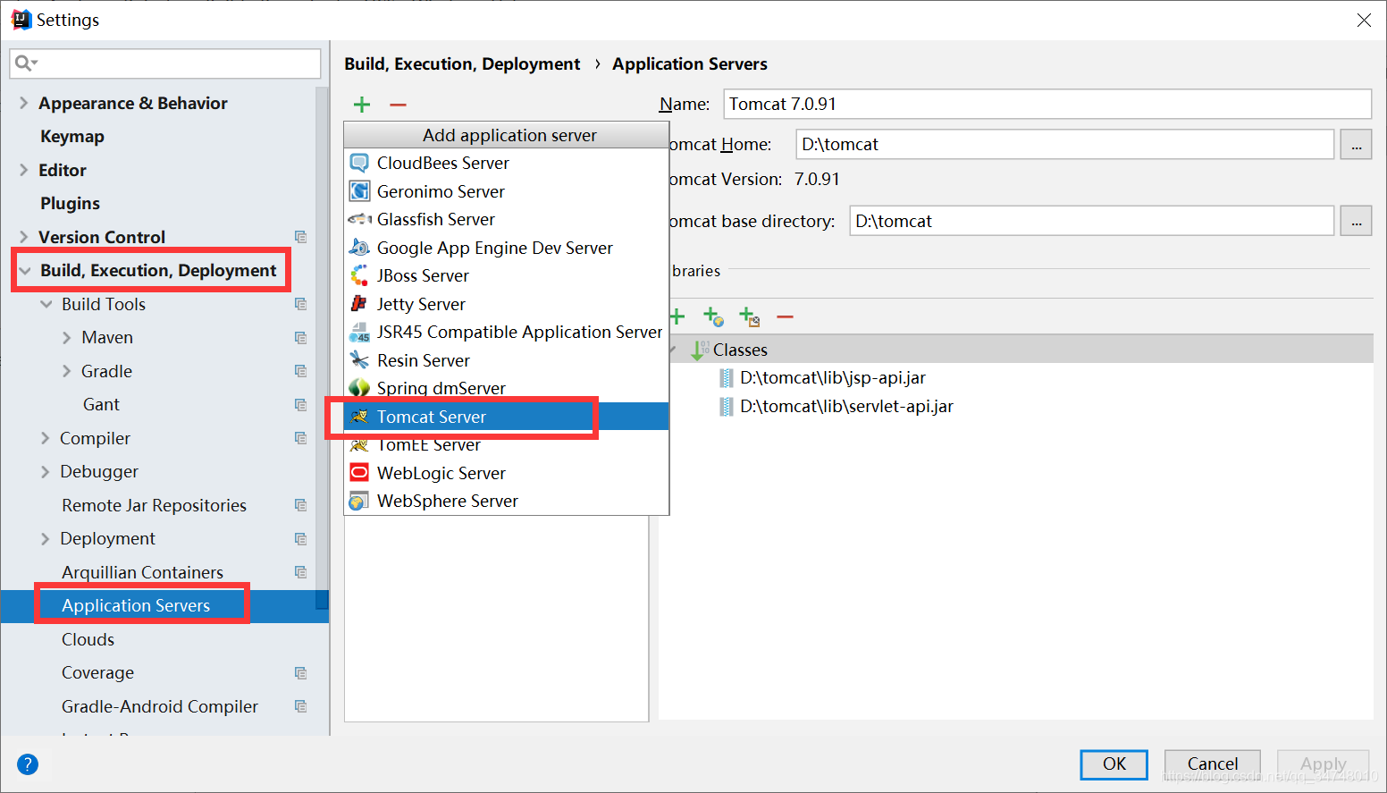Click the server Name field
This screenshot has height=793, width=1387.
pyautogui.click(x=1047, y=104)
